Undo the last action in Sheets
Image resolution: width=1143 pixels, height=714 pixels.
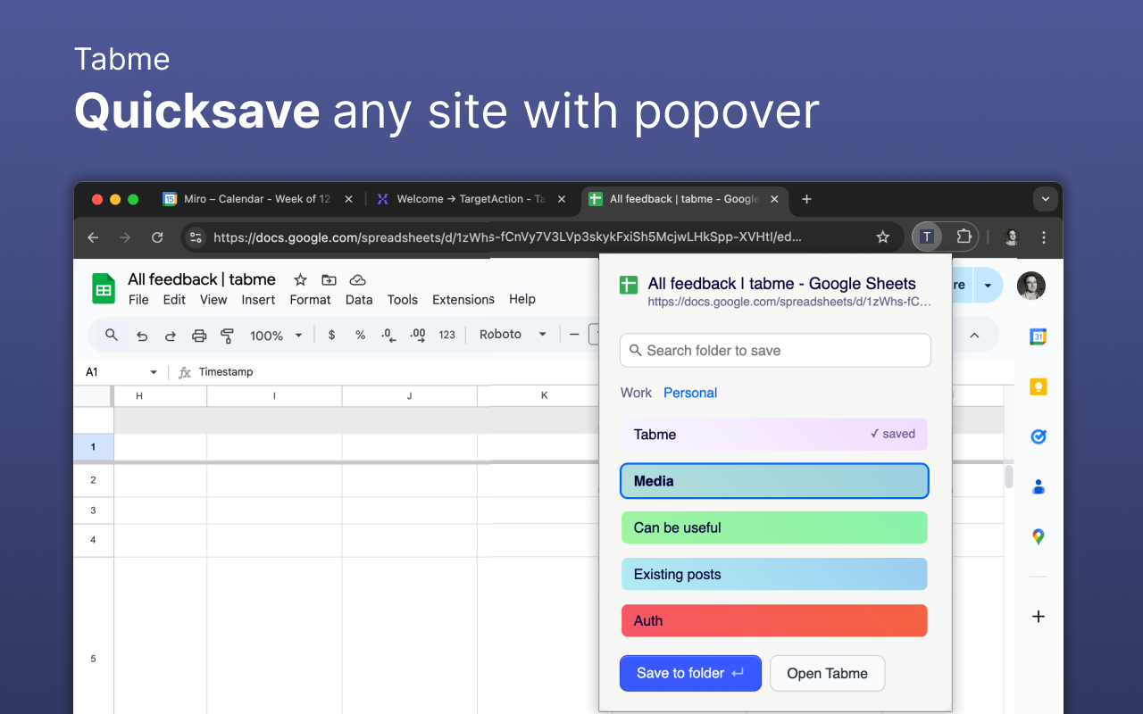(x=142, y=336)
